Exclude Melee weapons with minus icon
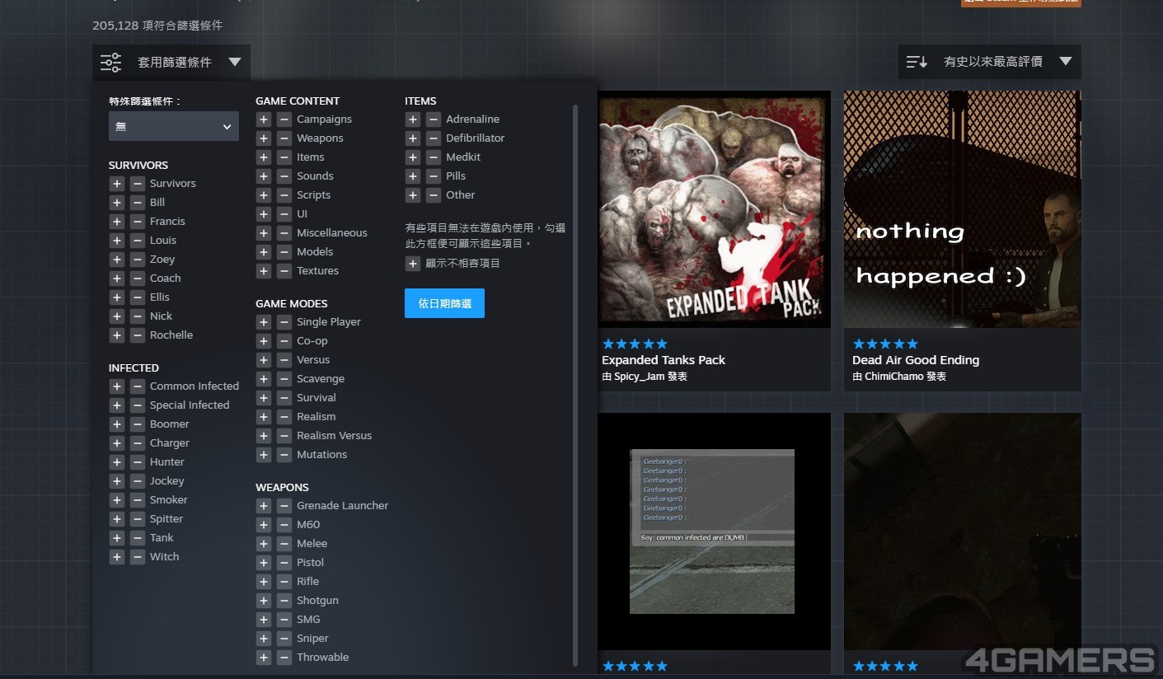This screenshot has width=1163, height=679. 284,544
